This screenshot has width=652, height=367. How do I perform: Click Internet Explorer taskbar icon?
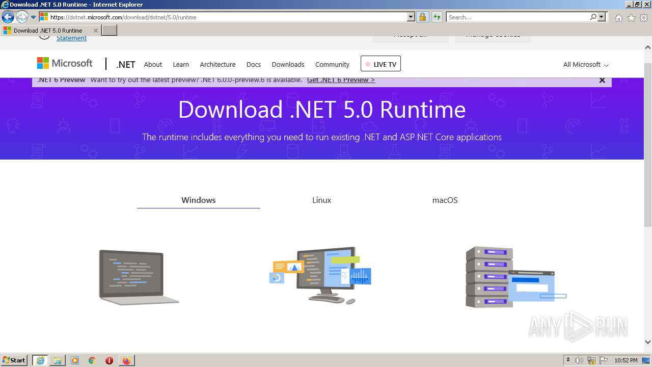pos(40,360)
